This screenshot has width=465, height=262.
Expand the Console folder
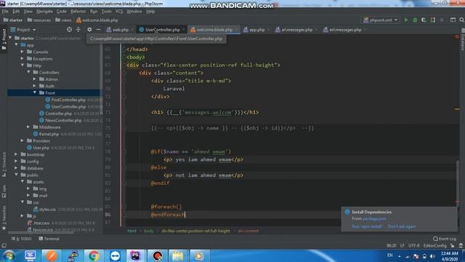(23, 52)
